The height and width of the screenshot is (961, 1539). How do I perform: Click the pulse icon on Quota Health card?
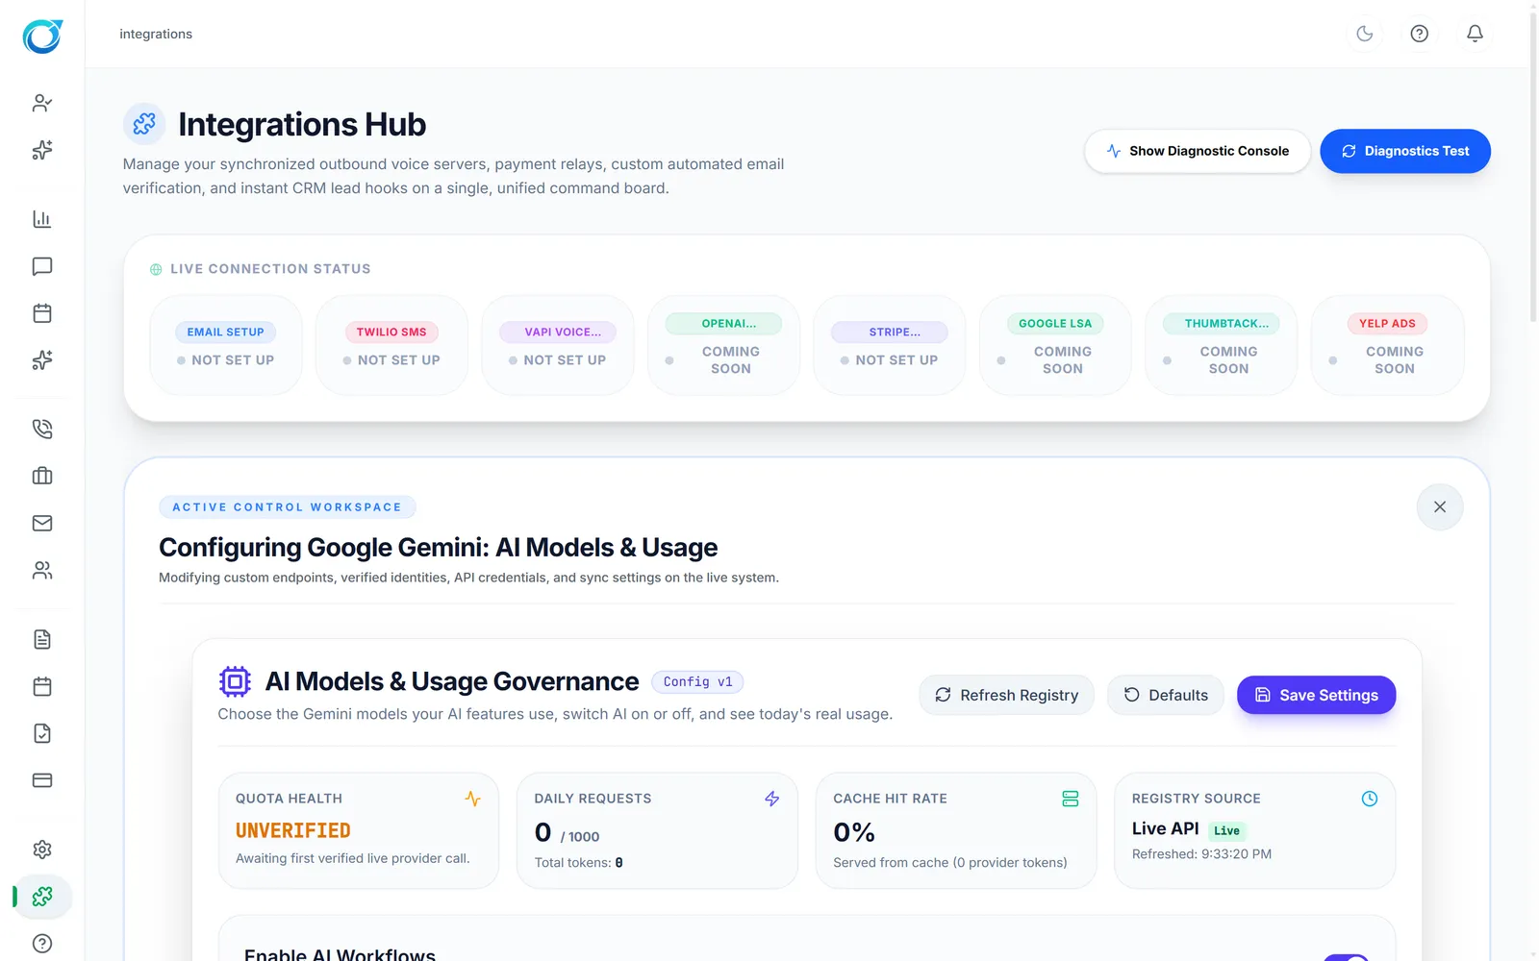click(472, 799)
